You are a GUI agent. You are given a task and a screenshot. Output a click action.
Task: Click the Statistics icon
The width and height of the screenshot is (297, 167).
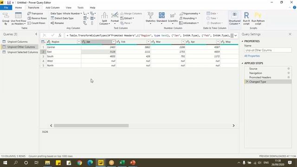150,15
